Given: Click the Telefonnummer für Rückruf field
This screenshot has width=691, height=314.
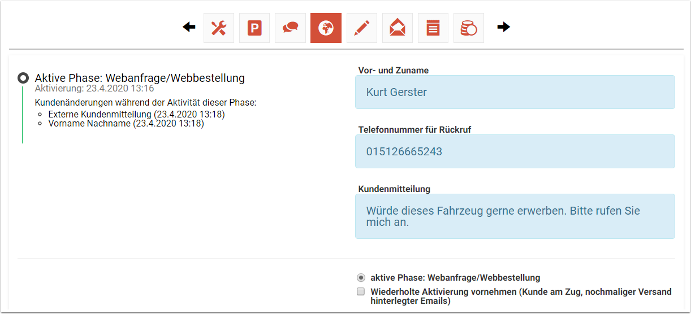Looking at the screenshot, I should (515, 151).
